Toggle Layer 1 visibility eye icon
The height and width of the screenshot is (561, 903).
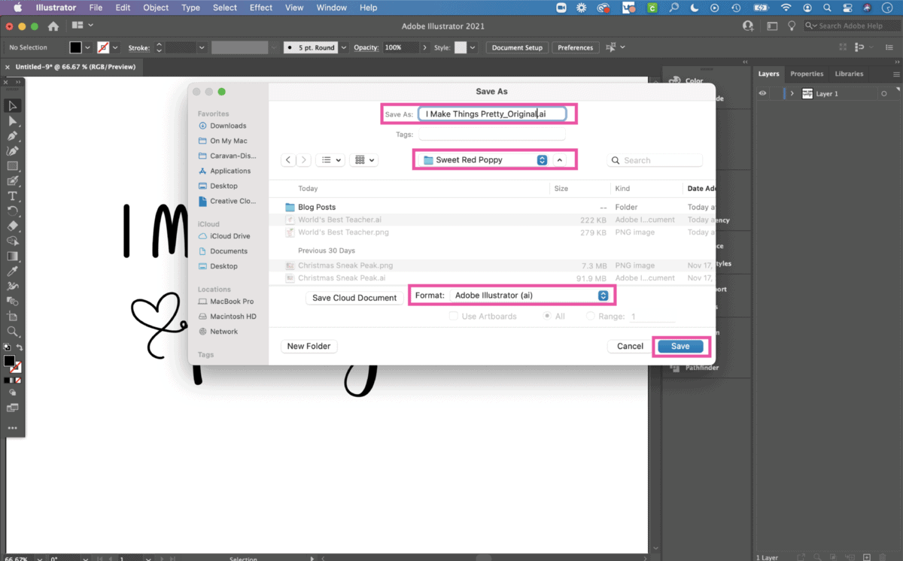tap(762, 93)
